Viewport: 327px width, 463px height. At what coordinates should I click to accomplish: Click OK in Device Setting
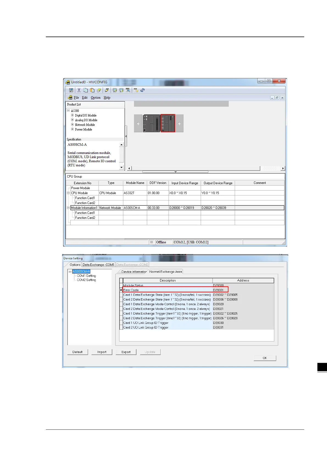click(265, 358)
